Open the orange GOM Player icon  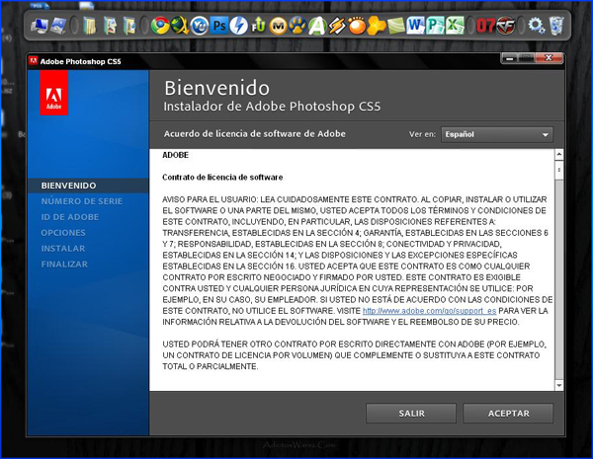(x=357, y=26)
